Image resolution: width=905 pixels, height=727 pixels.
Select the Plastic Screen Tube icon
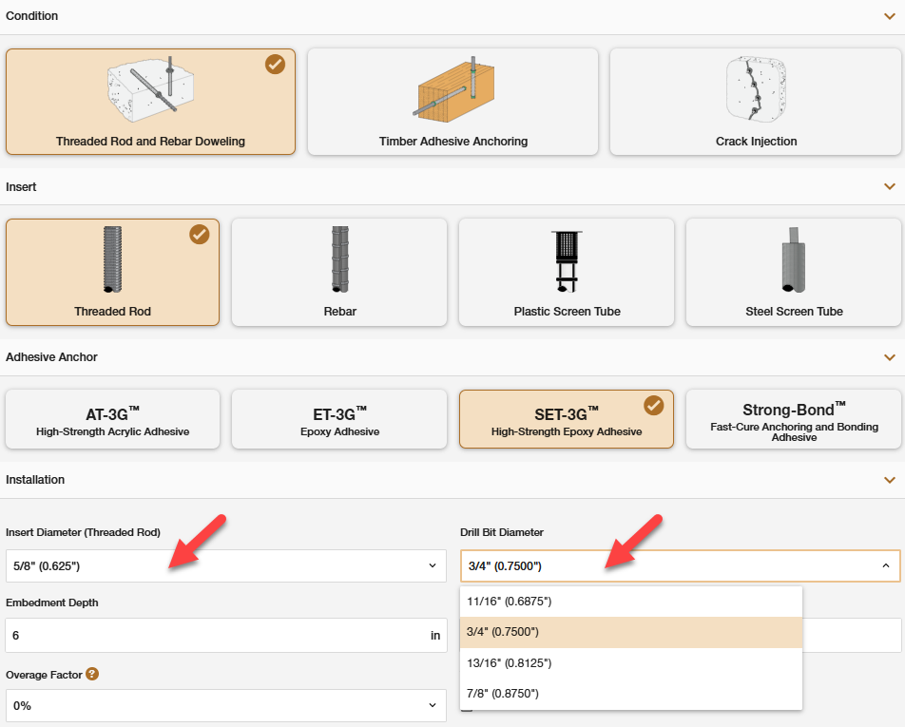point(567,260)
